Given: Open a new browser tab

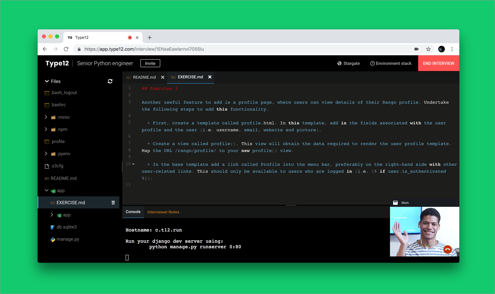Looking at the screenshot, I should 150,37.
